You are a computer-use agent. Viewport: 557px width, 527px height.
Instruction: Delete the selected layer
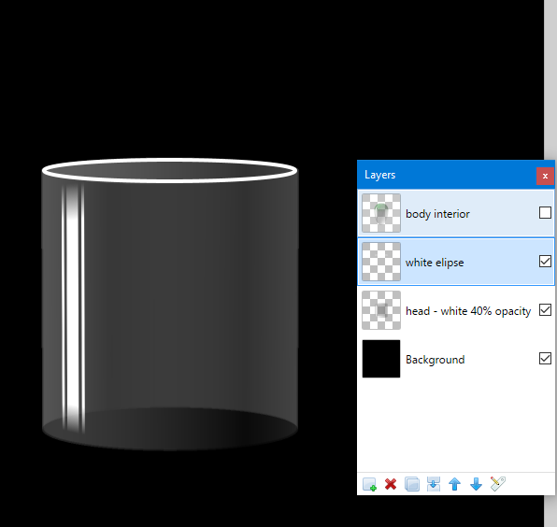tap(391, 484)
